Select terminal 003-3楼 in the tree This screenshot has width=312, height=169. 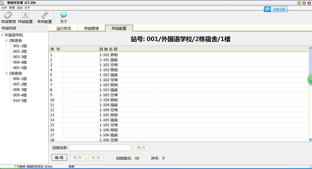tap(20, 57)
